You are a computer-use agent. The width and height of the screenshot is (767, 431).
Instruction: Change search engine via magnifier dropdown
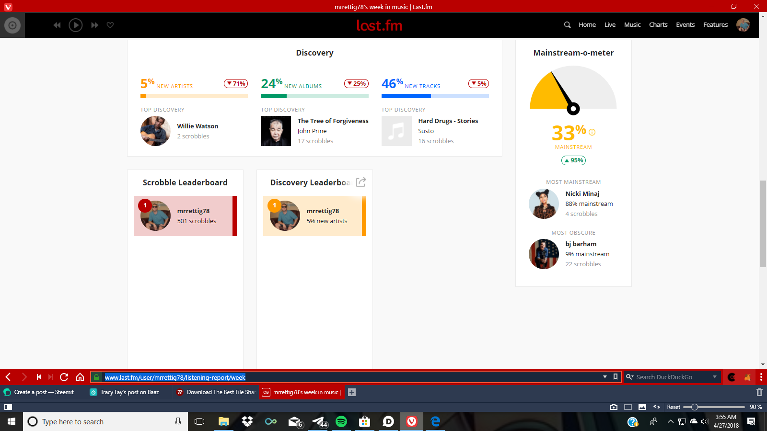point(630,377)
